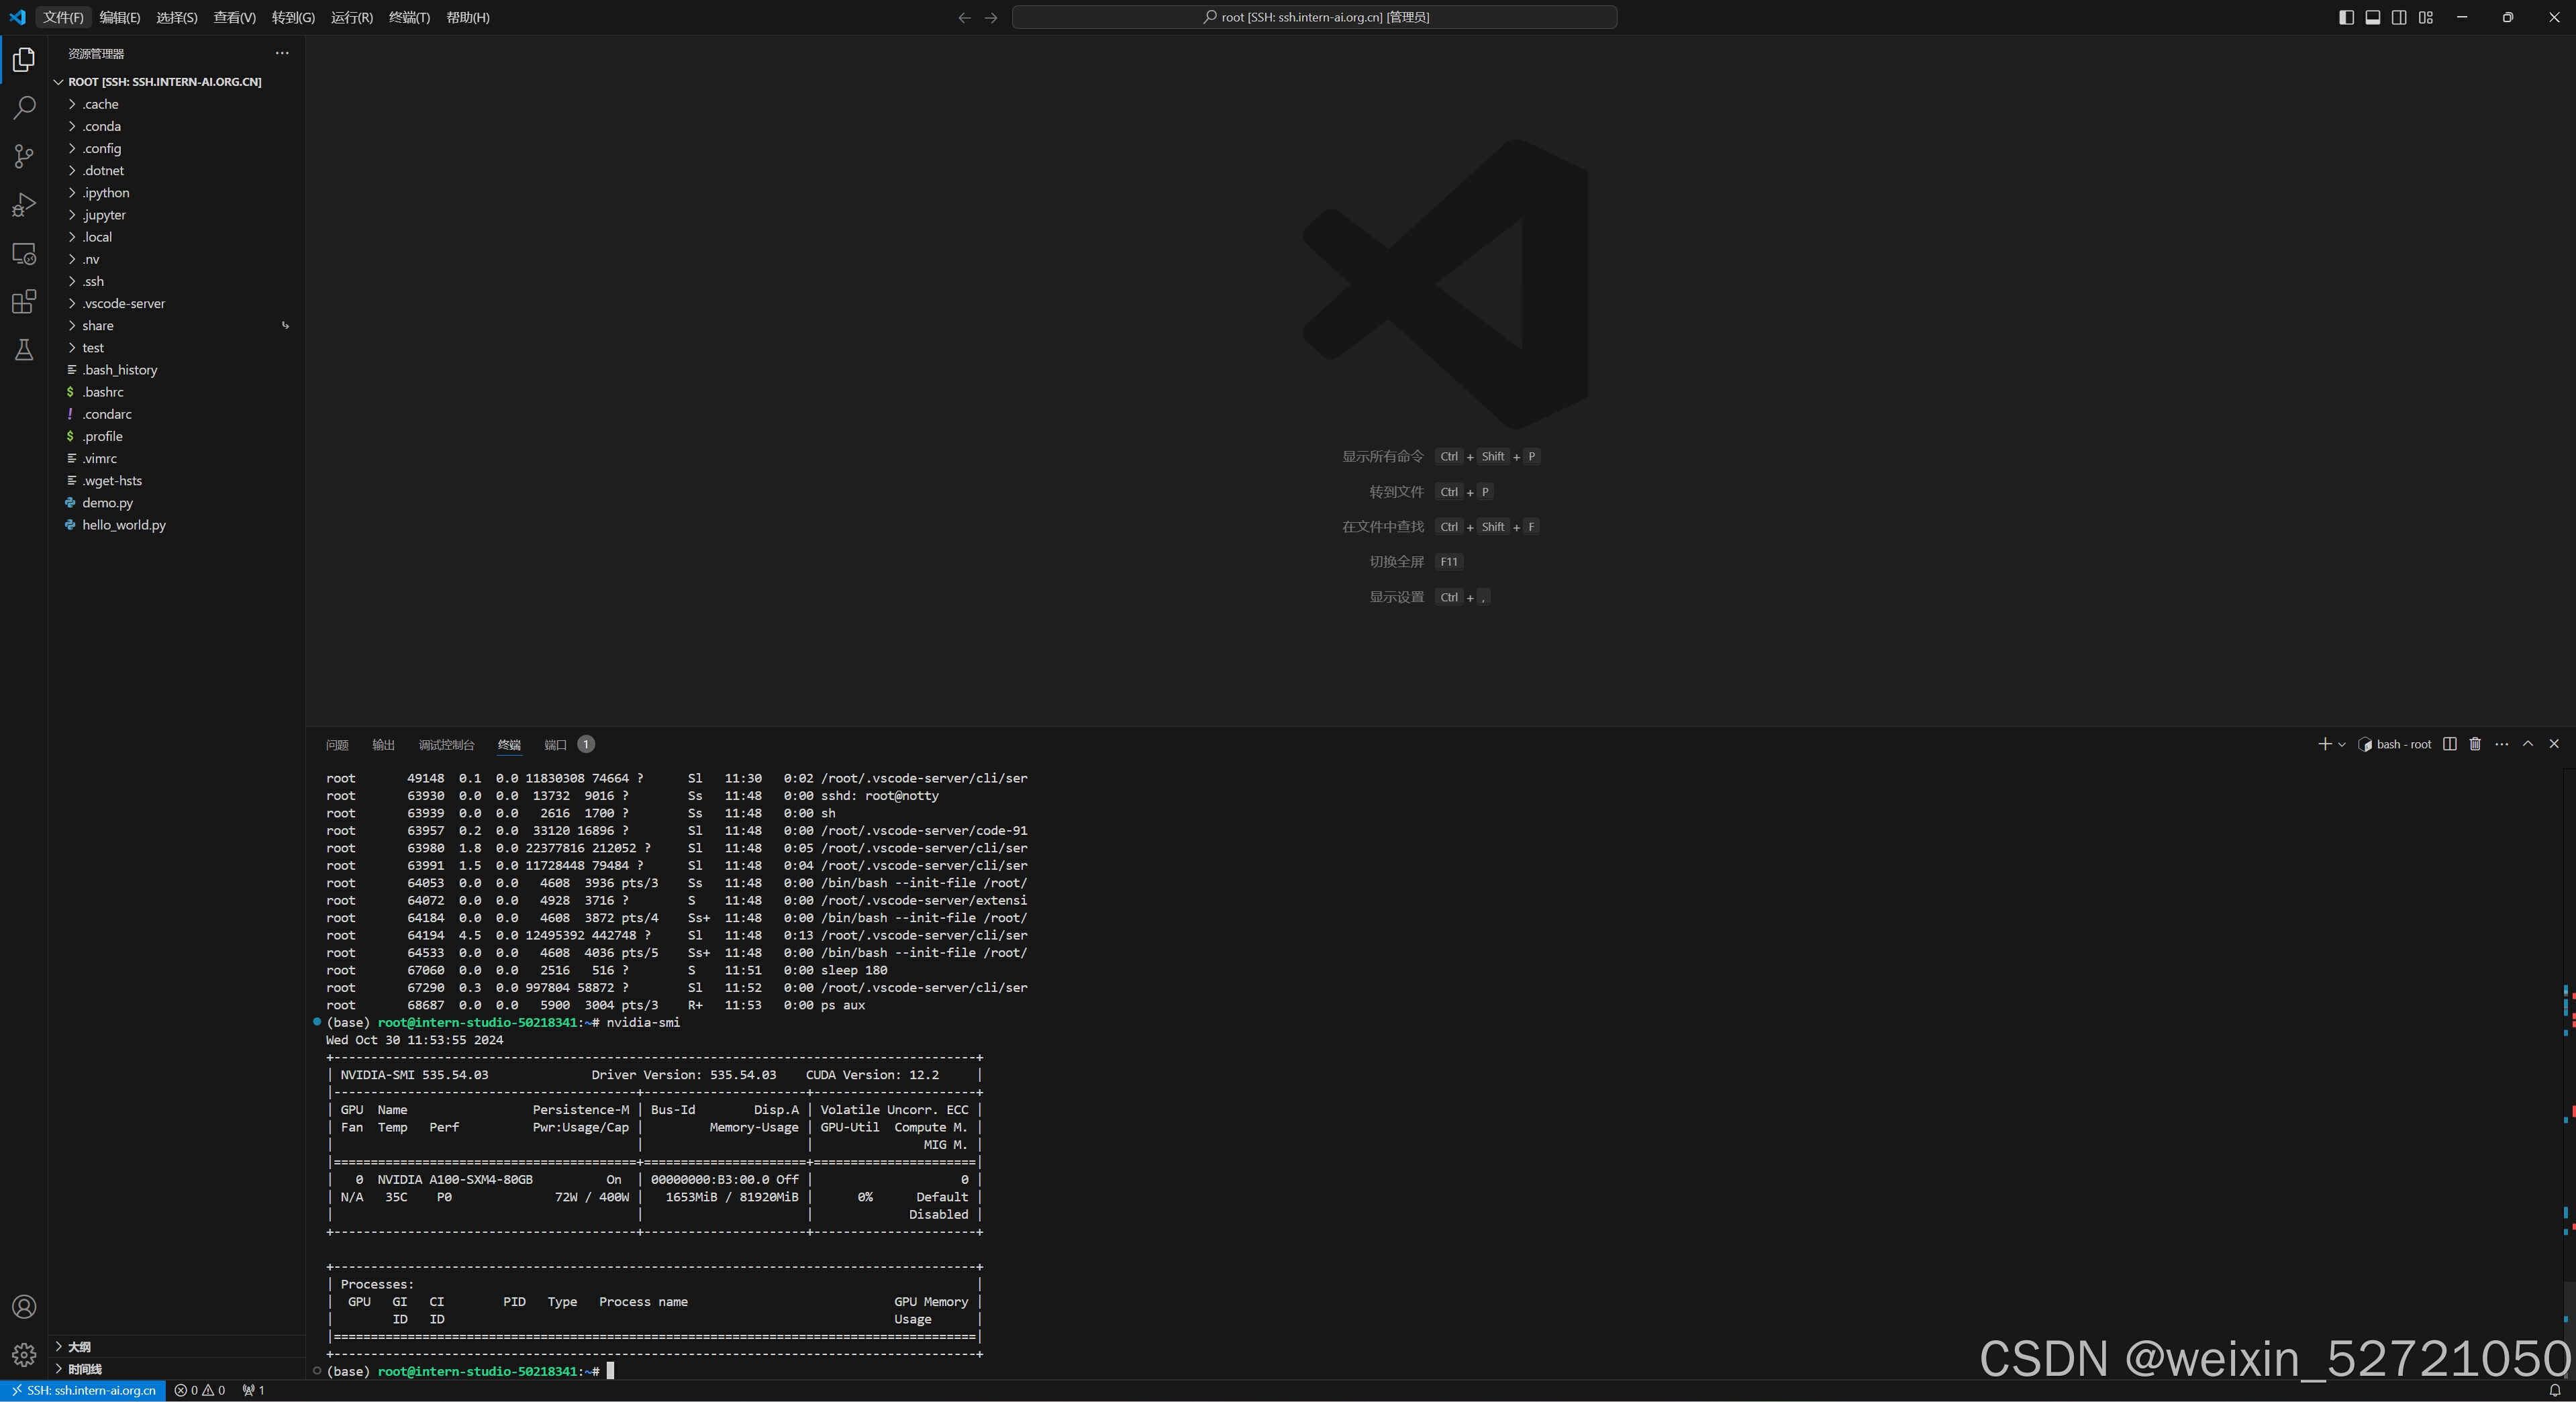
Task: Open Run and Debug view
Action: pyautogui.click(x=24, y=205)
